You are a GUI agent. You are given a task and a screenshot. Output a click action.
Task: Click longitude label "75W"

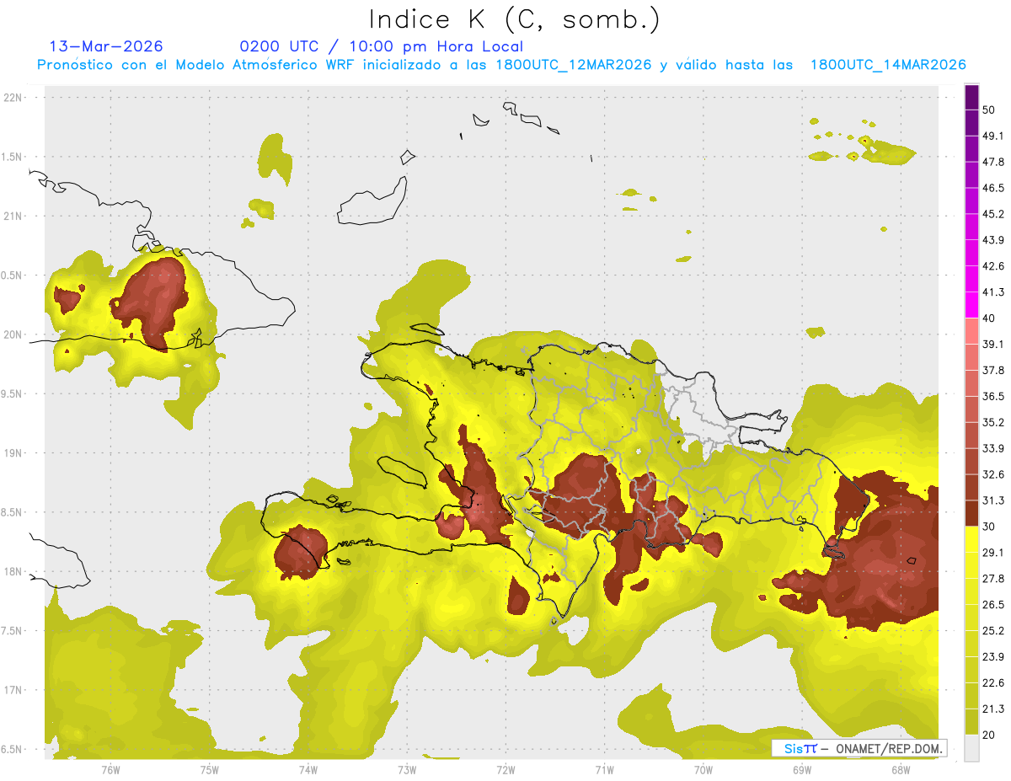click(210, 770)
